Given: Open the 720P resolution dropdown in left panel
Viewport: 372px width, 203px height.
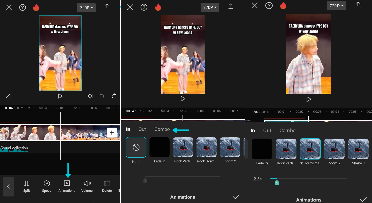Looking at the screenshot, I should tap(86, 7).
